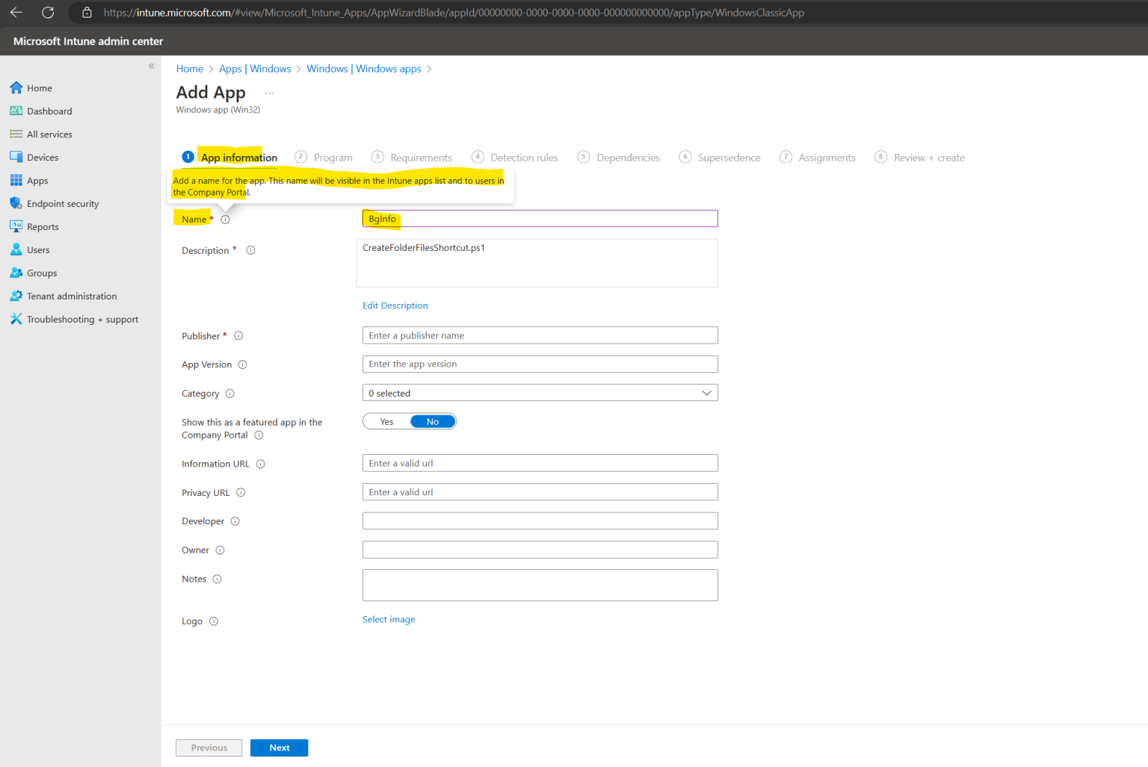Set featured app toggle to Yes
Image resolution: width=1148 pixels, height=767 pixels.
click(x=386, y=421)
